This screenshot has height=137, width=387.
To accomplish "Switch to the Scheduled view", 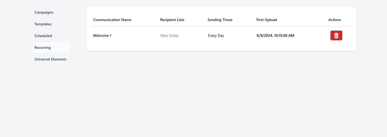I will (43, 36).
